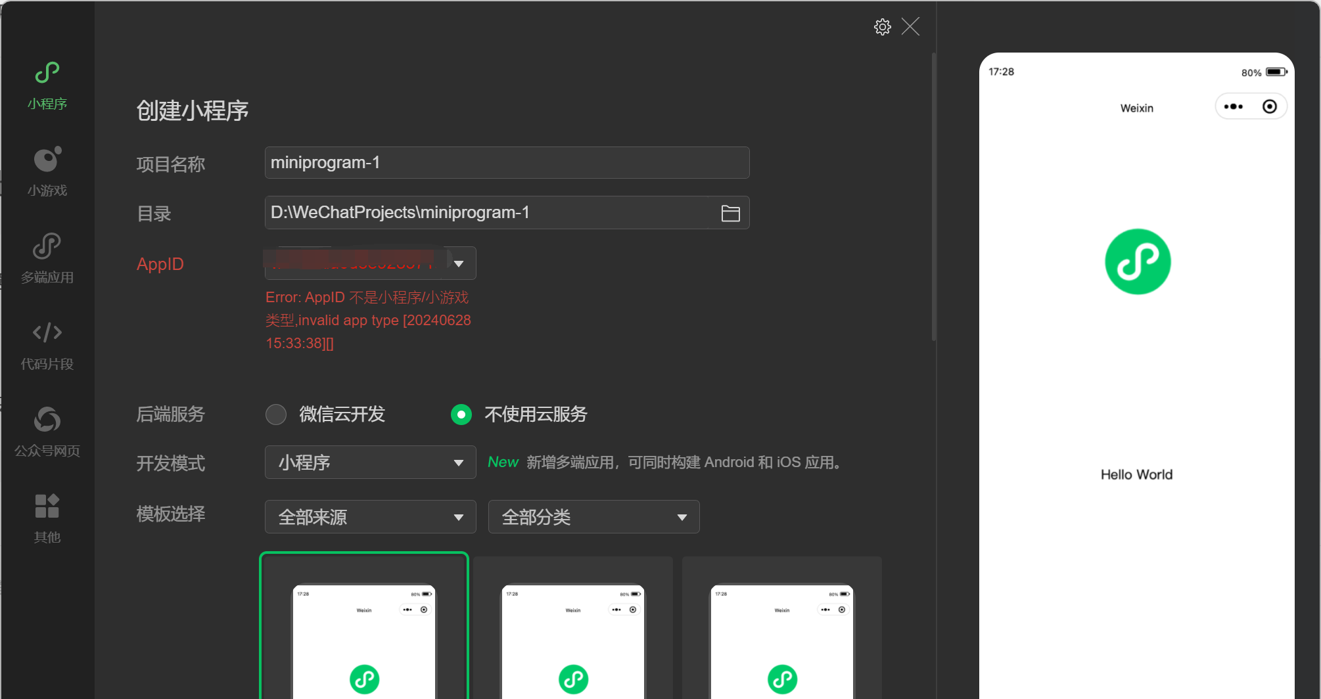This screenshot has height=699, width=1321.
Task: Close the create mini program dialog
Action: [x=910, y=27]
